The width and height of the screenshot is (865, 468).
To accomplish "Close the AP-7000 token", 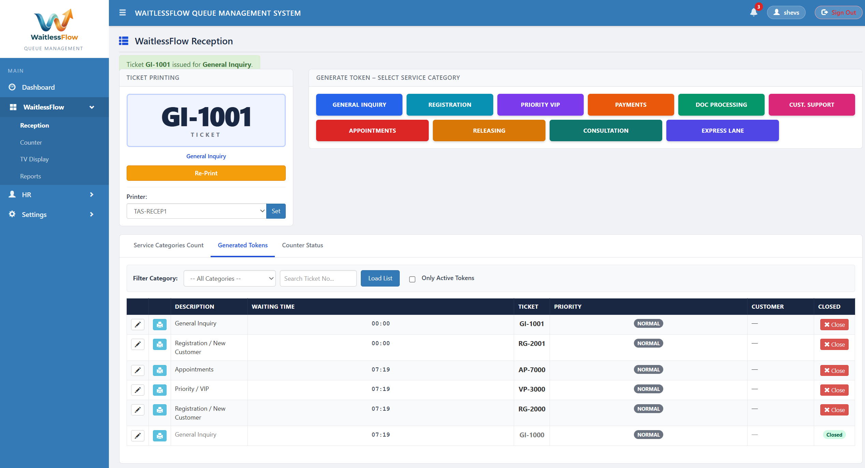I will click(x=834, y=370).
